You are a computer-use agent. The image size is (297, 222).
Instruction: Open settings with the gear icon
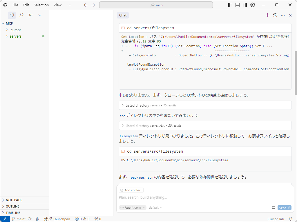click(x=253, y=5)
